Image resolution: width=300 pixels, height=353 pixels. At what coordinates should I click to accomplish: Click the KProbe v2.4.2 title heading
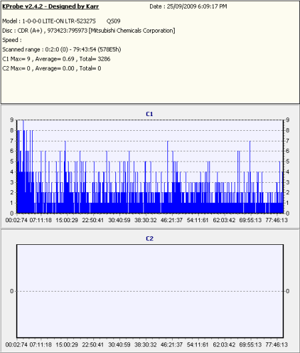click(51, 6)
